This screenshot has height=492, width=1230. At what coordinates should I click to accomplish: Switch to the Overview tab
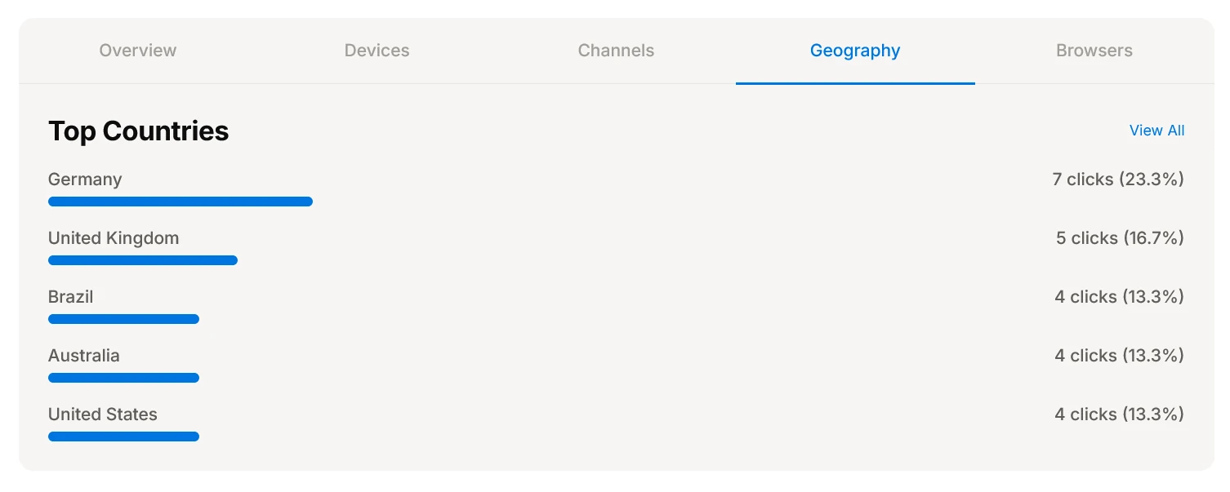coord(138,51)
